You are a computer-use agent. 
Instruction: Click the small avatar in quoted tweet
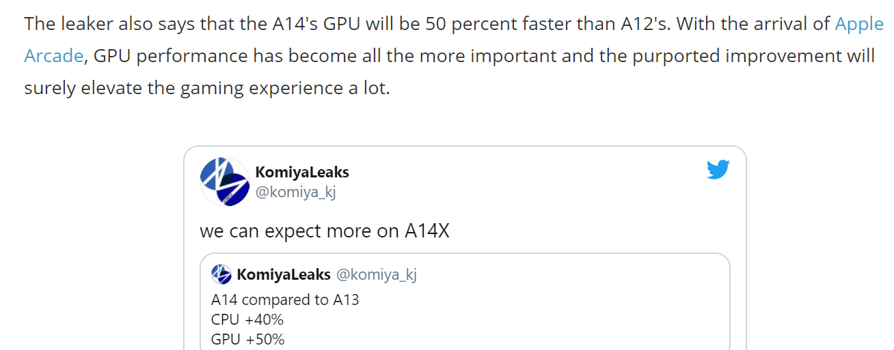click(x=221, y=275)
